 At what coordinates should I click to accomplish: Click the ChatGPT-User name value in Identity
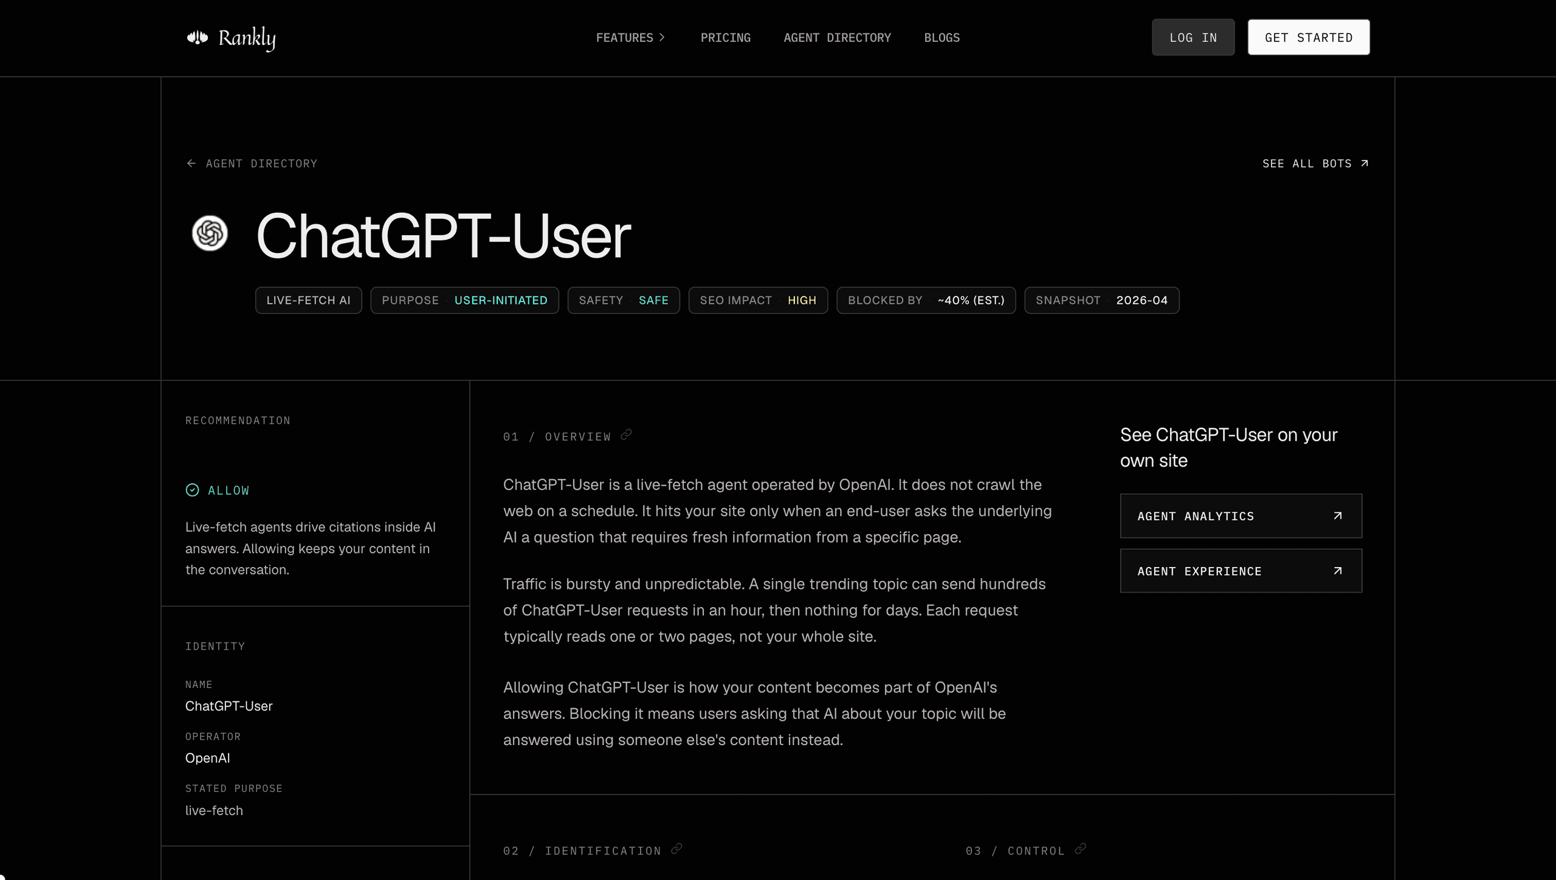pyautogui.click(x=229, y=706)
